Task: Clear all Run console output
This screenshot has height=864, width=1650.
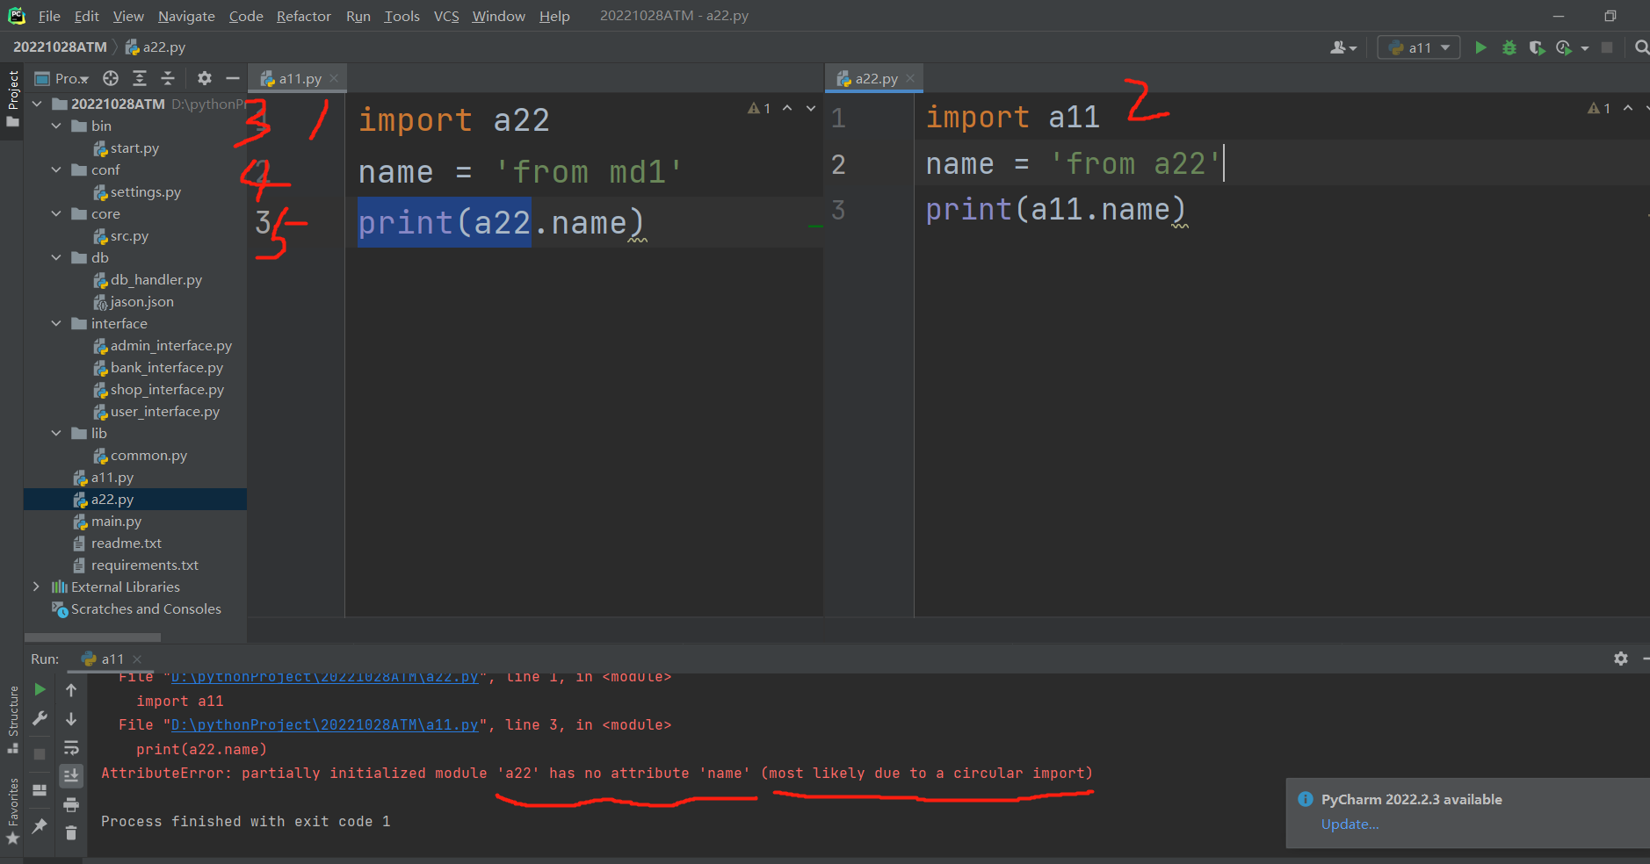Action: coord(71,832)
